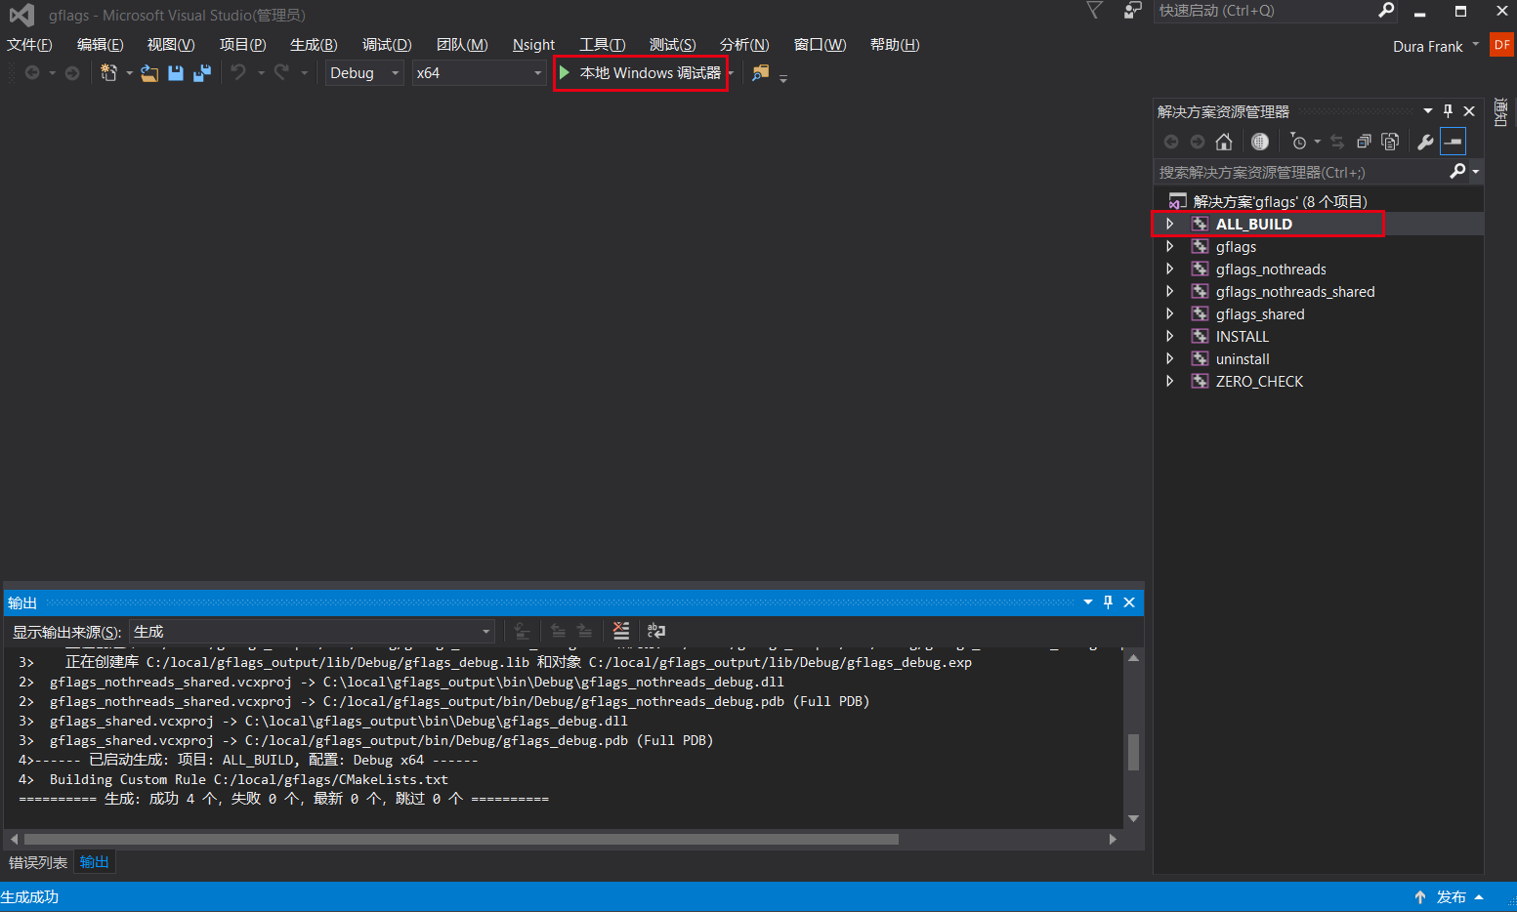
Task: Expand the gflags_shared project node
Action: 1170,313
